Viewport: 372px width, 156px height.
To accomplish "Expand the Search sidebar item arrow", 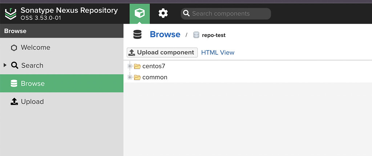I will tap(5, 65).
